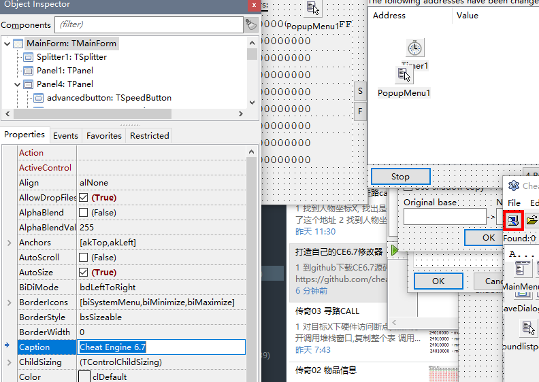This screenshot has width=539, height=382.
Task: Click the properties grid scroll-up arrow
Action: 251,152
